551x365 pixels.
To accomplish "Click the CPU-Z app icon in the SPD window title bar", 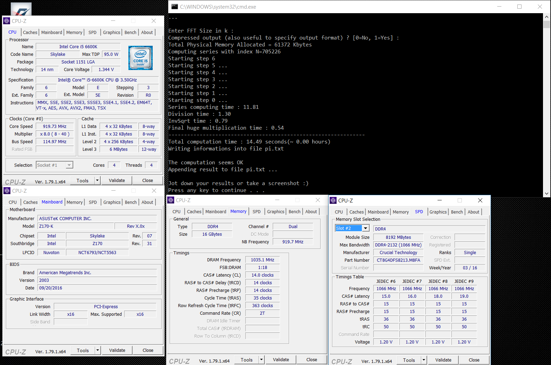I will [333, 200].
